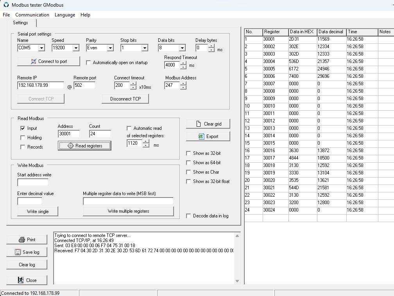The width and height of the screenshot is (394, 296).
Task: Enable the Holding registers checkbox
Action: tap(23, 138)
